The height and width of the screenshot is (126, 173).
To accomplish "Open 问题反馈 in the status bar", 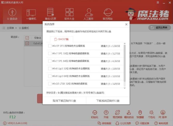I will 142,123.
